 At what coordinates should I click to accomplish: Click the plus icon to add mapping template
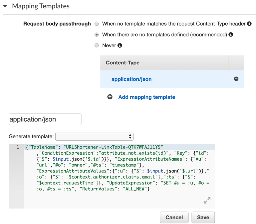click(110, 97)
